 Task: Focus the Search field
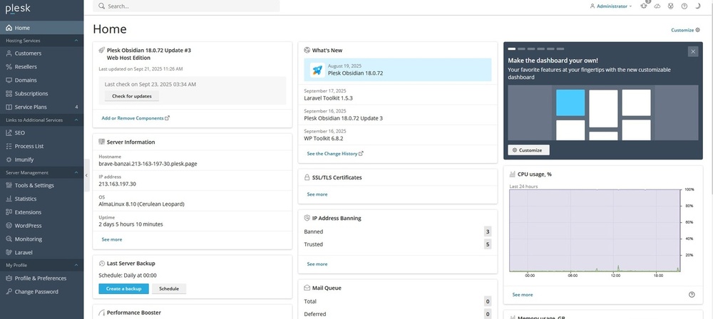click(186, 6)
